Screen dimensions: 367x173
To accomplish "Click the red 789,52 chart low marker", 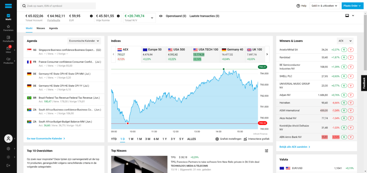I will pos(262,123).
